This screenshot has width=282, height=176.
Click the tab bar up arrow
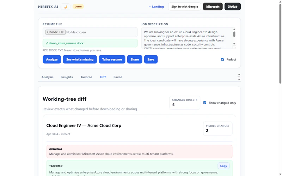(239, 75)
